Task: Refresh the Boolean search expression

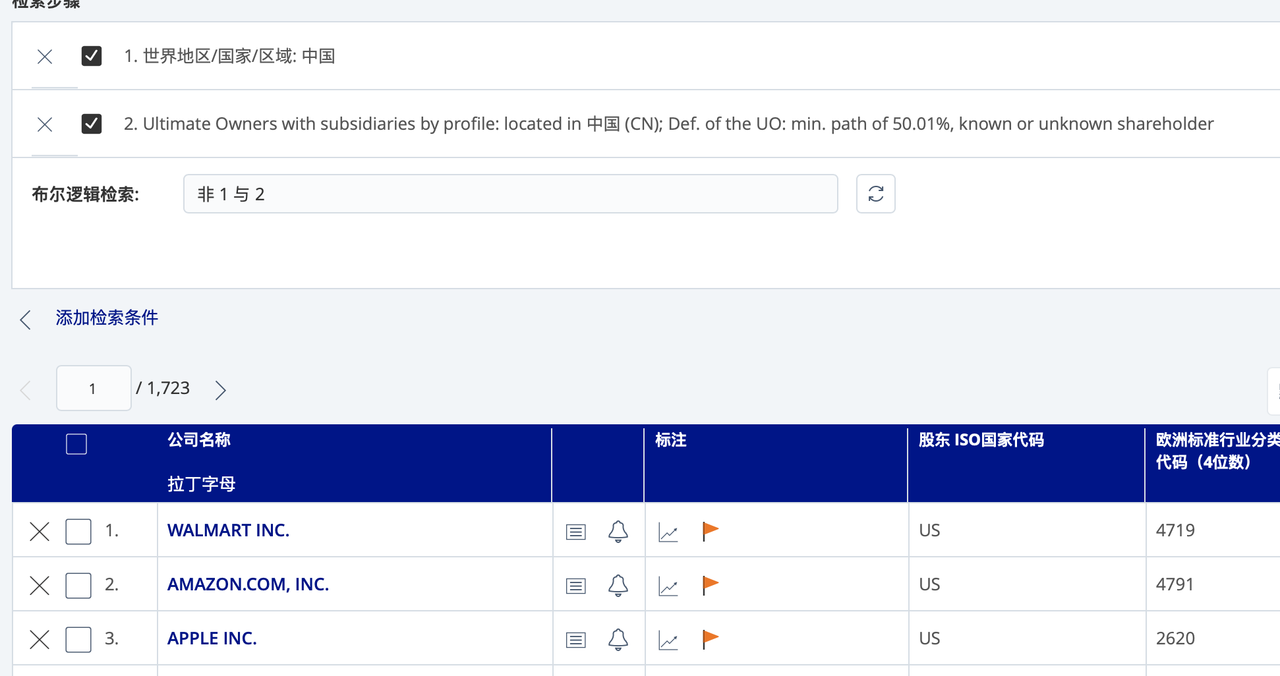Action: (875, 194)
